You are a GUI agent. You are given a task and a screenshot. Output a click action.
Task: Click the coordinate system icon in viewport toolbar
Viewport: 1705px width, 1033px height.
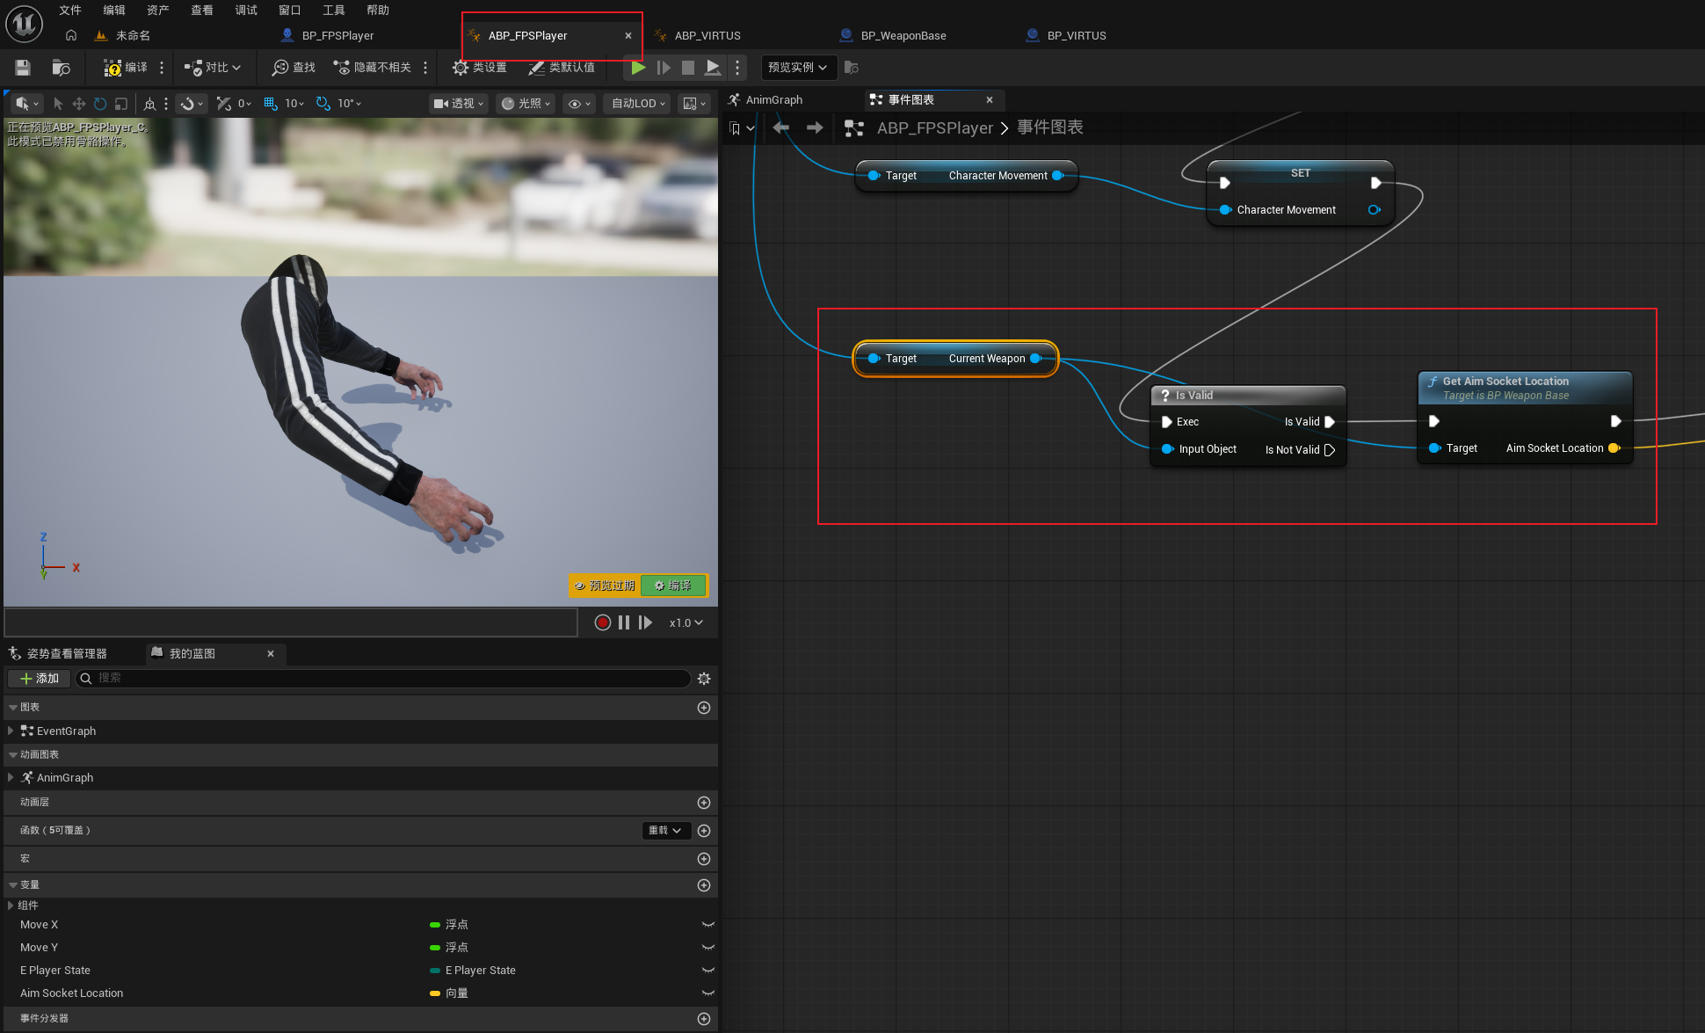click(149, 104)
